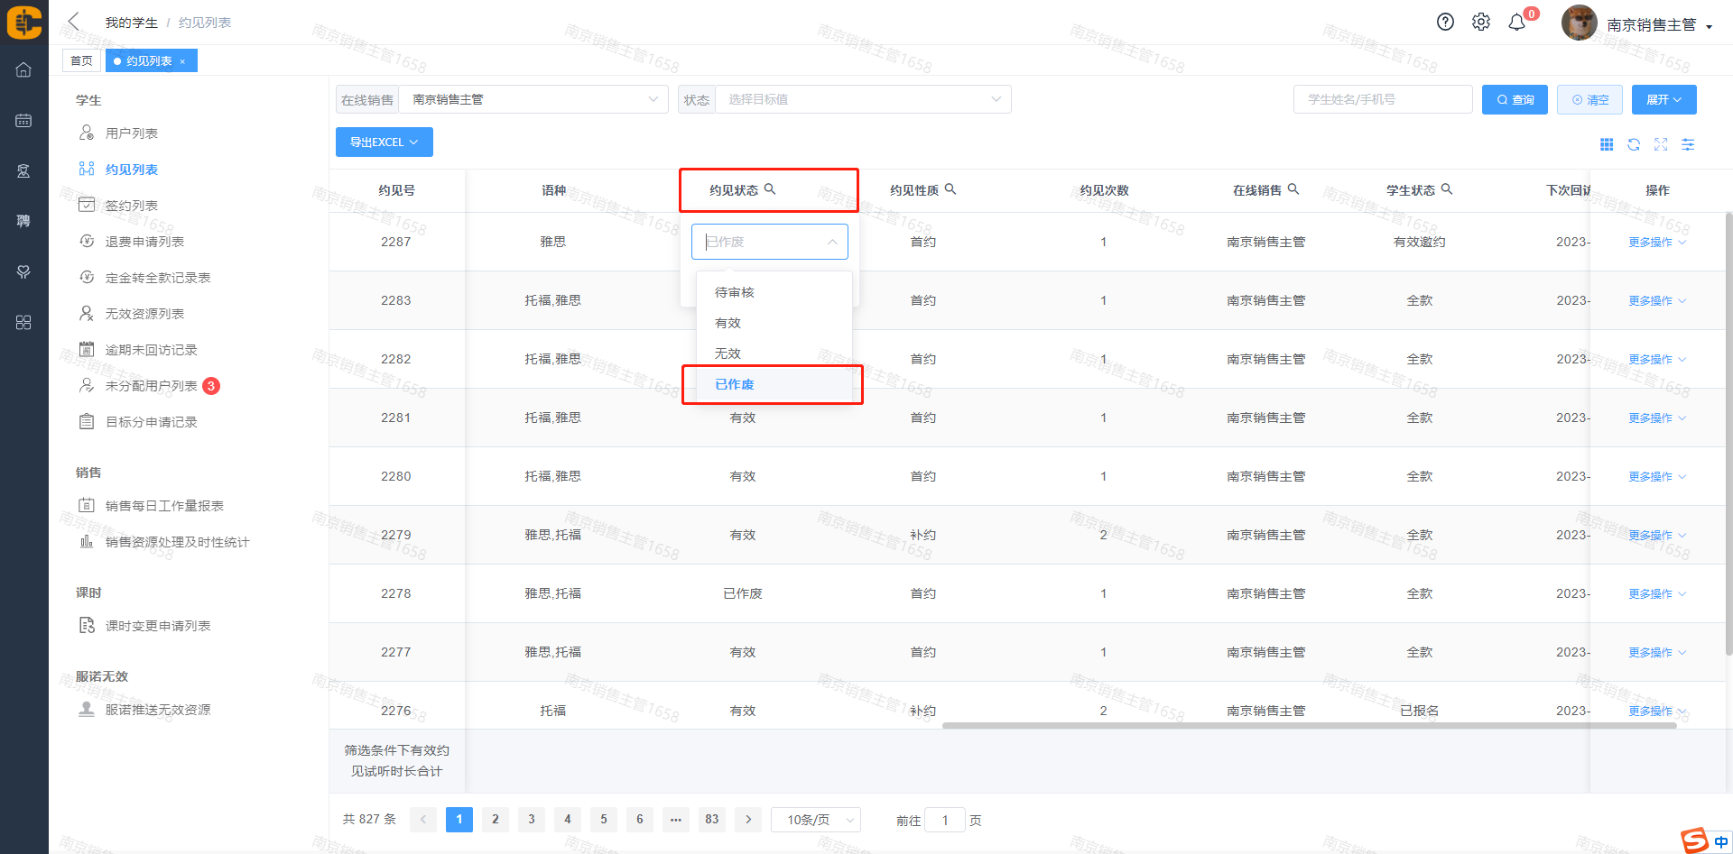Click the 学生姓名/手机号 search field
This screenshot has width=1733, height=854.
(x=1382, y=99)
